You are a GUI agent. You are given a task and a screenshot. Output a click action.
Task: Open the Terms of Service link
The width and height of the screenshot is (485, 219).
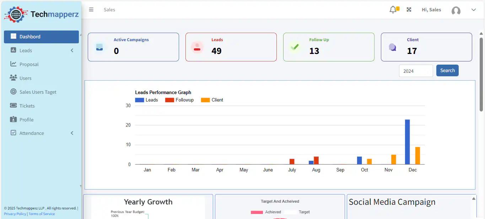[x=42, y=214]
